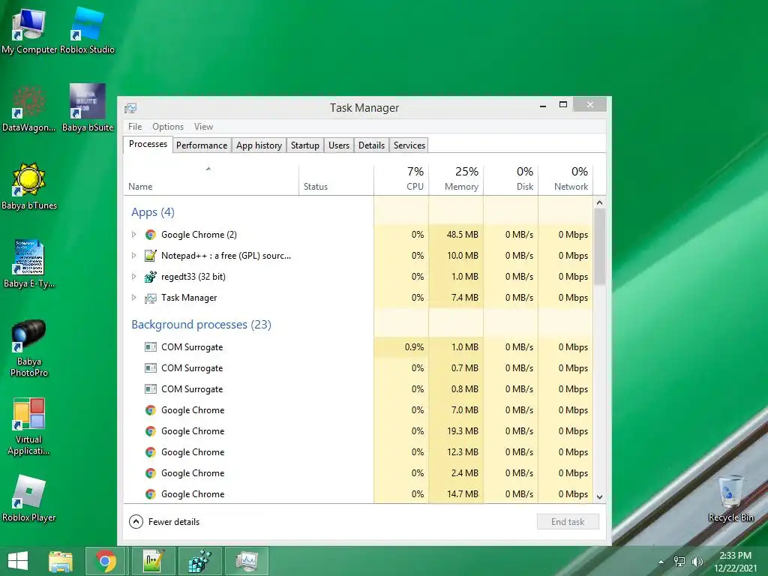Click the Task Manager taskbar button

[247, 561]
